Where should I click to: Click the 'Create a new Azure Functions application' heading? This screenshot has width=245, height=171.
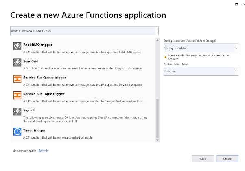[x=88, y=15]
